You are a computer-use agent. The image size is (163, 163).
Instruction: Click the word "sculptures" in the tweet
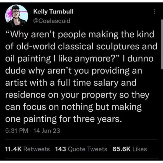click(x=118, y=46)
